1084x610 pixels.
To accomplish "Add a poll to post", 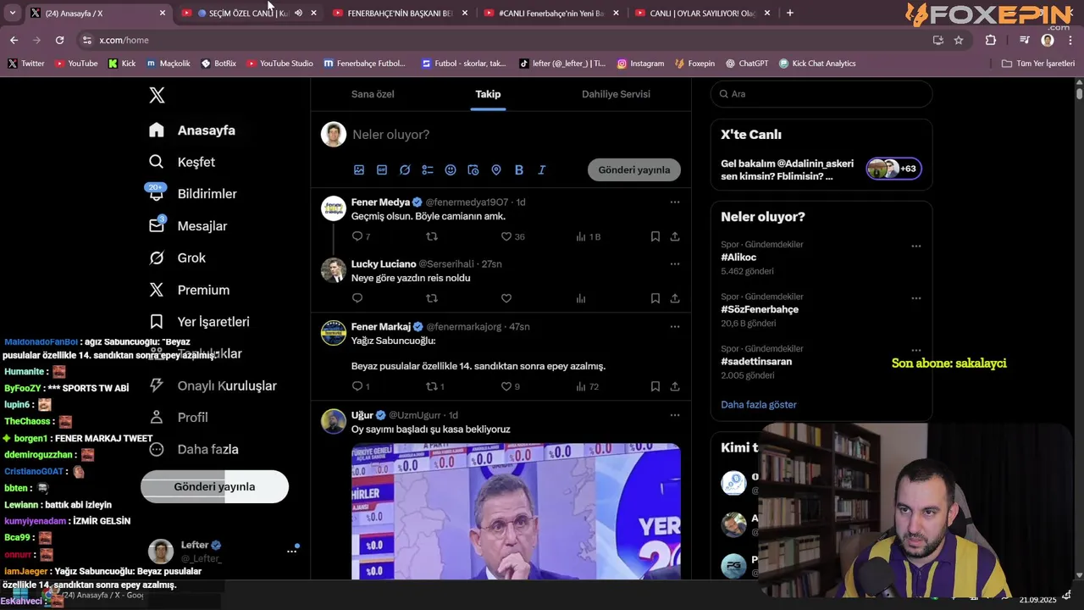I will point(428,170).
